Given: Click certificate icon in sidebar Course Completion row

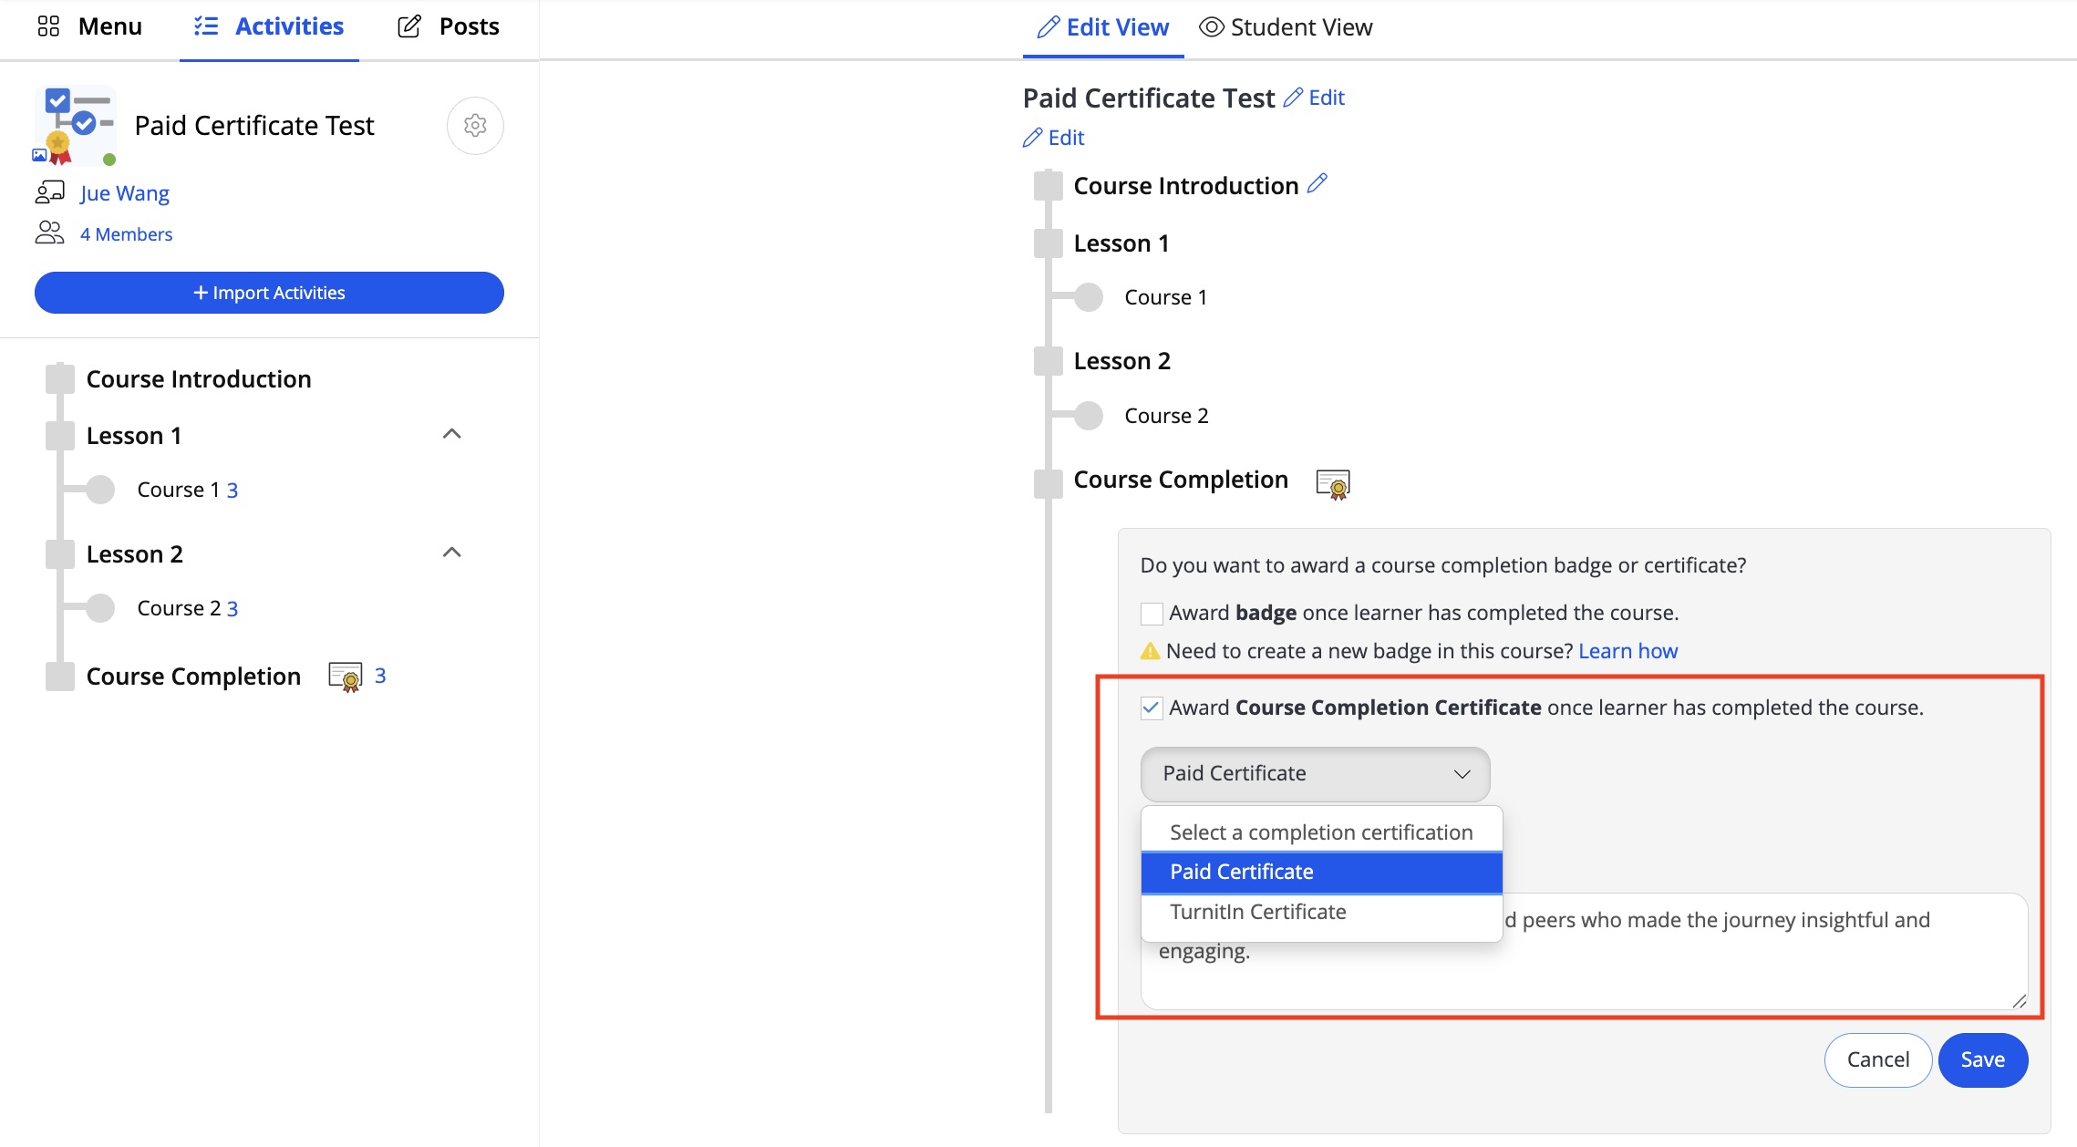Looking at the screenshot, I should click(x=346, y=677).
